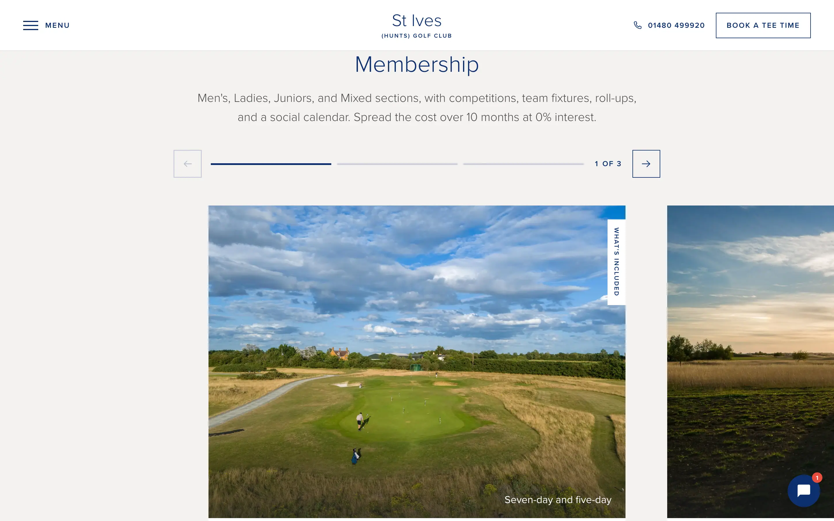Open the chat widget bubble

[804, 491]
